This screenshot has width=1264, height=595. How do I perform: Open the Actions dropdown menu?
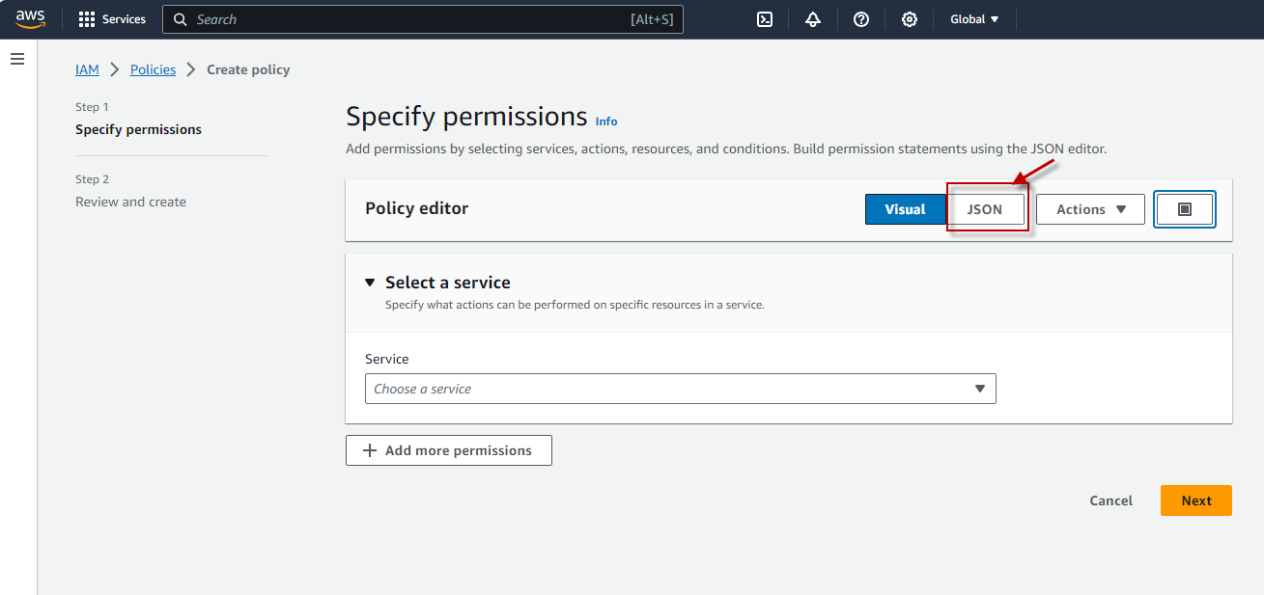[x=1090, y=209]
